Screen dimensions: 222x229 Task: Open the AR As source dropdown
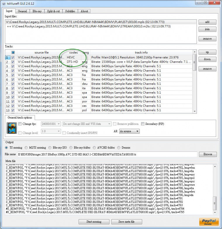coord(129,131)
